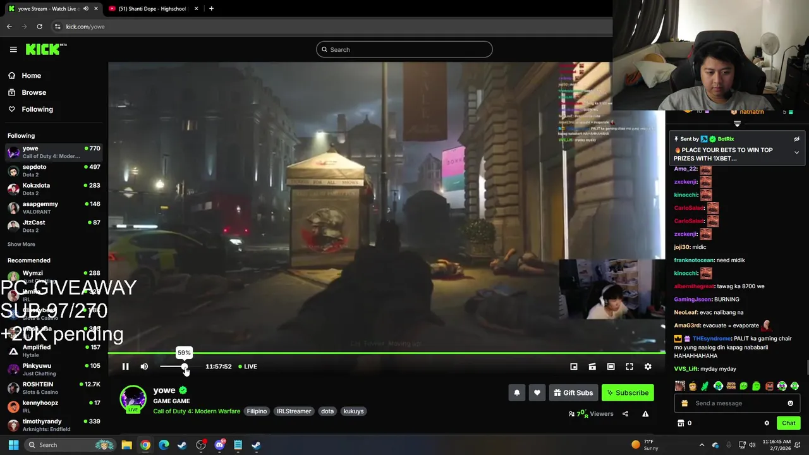The height and width of the screenshot is (455, 809).
Task: Go to Home in sidebar
Action: point(31,75)
